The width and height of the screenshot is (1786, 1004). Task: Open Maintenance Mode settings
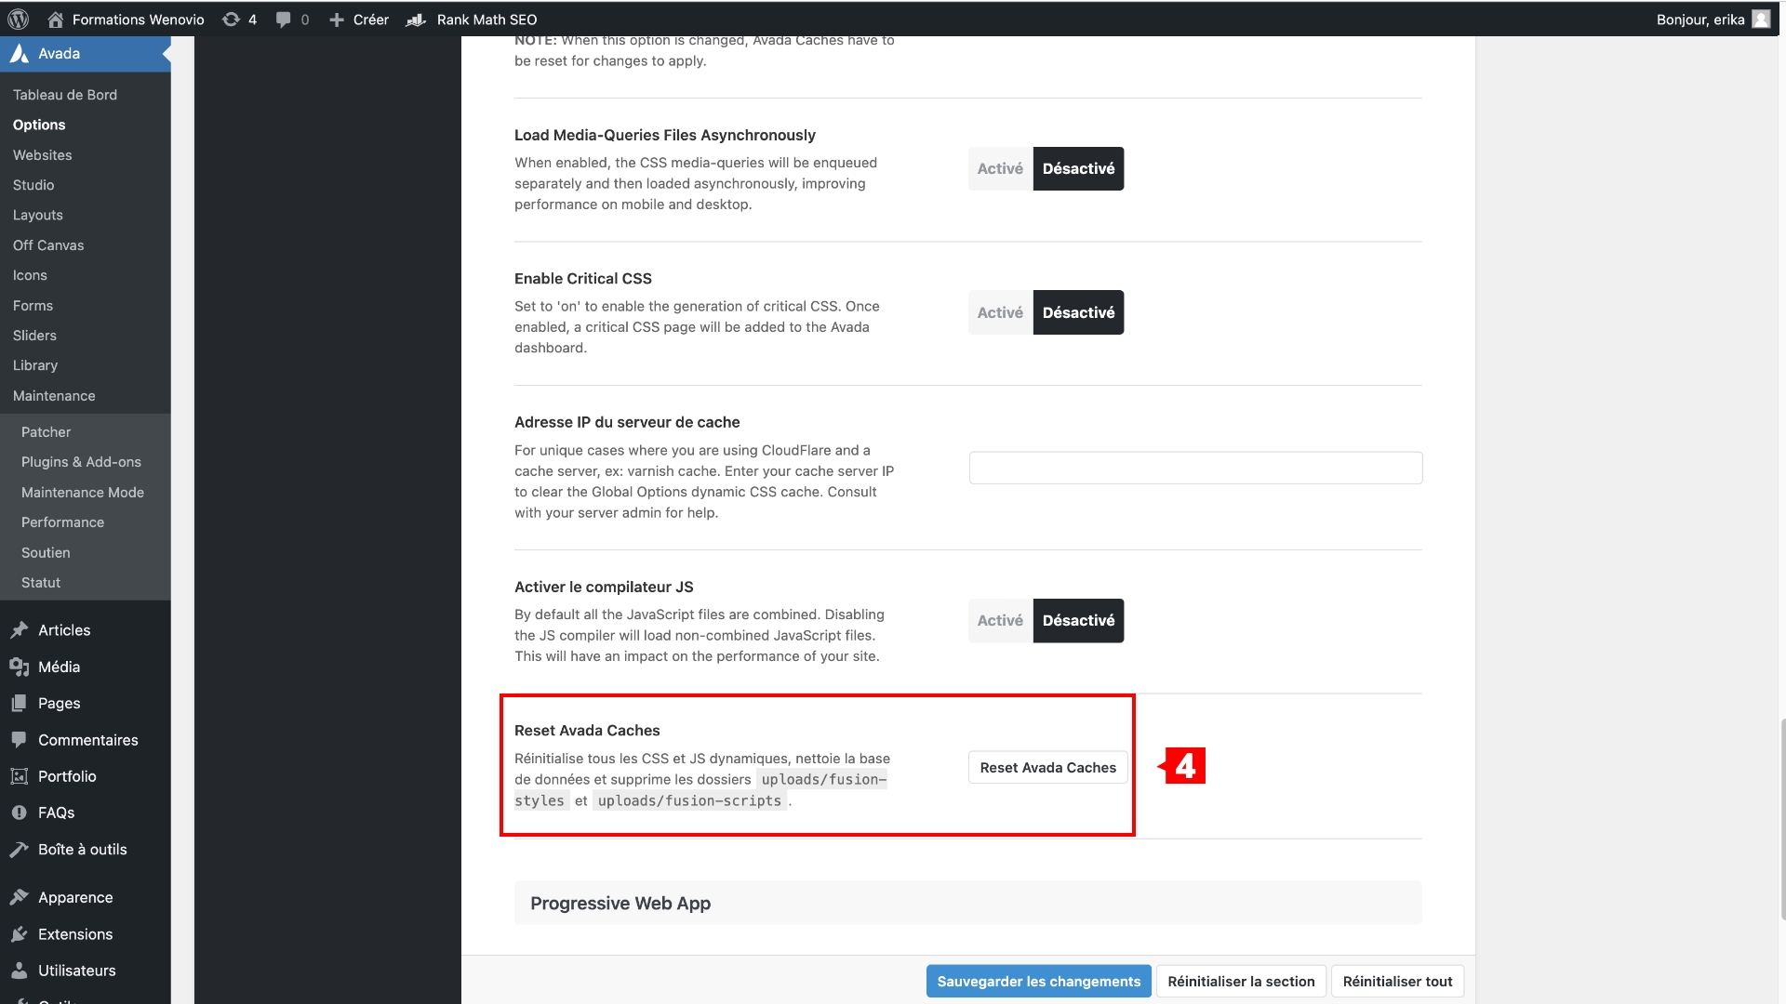point(83,493)
